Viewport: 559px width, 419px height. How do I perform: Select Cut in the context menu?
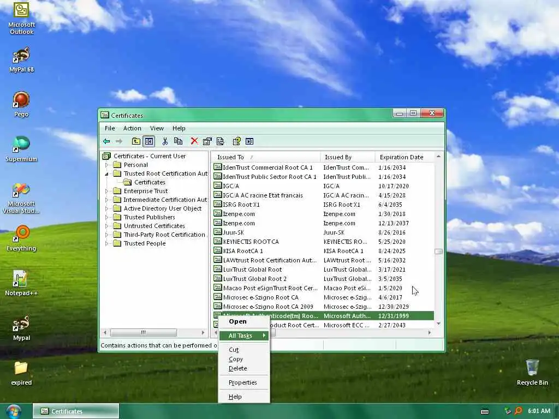244,350
